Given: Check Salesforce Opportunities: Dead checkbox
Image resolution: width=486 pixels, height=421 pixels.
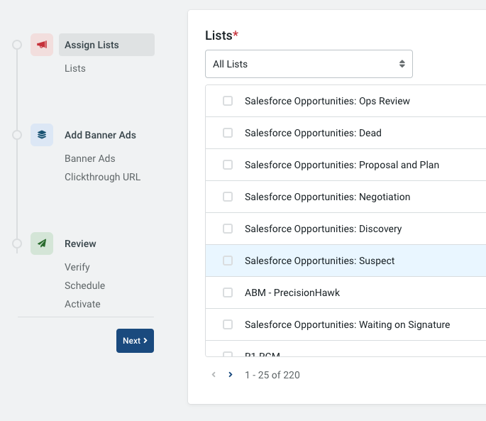Looking at the screenshot, I should [x=228, y=133].
